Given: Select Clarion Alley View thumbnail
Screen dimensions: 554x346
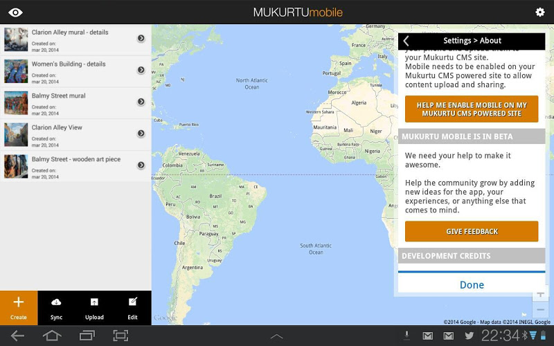Looking at the screenshot, I should pos(16,135).
